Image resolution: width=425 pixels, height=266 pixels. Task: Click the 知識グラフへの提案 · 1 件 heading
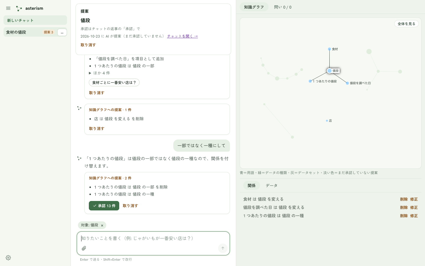click(x=110, y=110)
